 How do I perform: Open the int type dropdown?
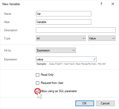(x=61, y=38)
